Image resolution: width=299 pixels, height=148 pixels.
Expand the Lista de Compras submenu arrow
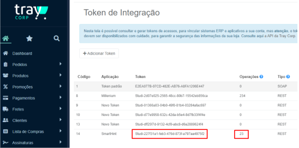pyautogui.click(x=61, y=131)
